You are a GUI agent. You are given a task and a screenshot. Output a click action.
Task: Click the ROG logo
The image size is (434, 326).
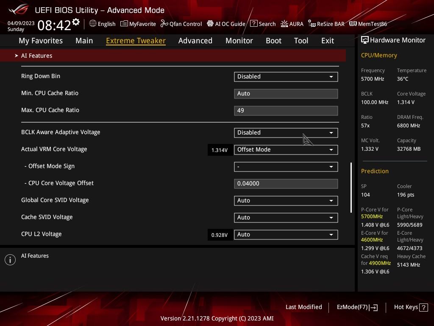pyautogui.click(x=19, y=10)
